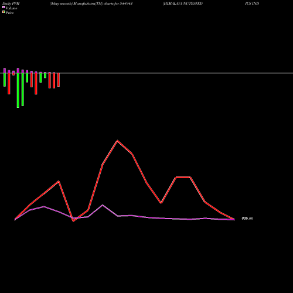Click the HIMALAYA NUTRAFED company name
Image resolution: width=293 pixels, height=293 pixels.
click(183, 4)
